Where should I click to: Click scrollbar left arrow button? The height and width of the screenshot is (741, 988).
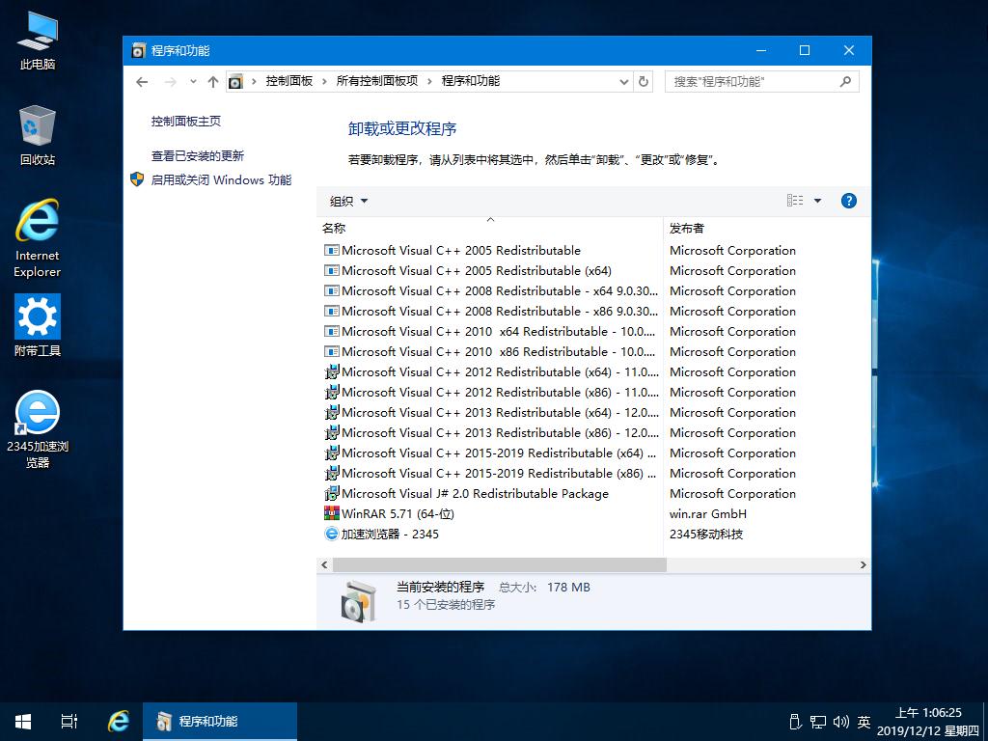pyautogui.click(x=324, y=565)
